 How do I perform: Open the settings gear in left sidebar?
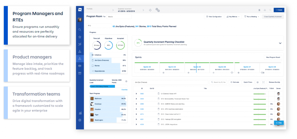point(80,120)
